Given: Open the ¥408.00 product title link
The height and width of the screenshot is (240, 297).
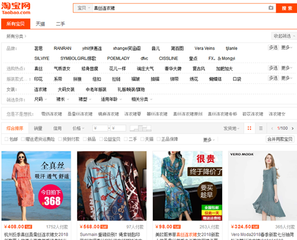Looking at the screenshot, I should point(36,236).
